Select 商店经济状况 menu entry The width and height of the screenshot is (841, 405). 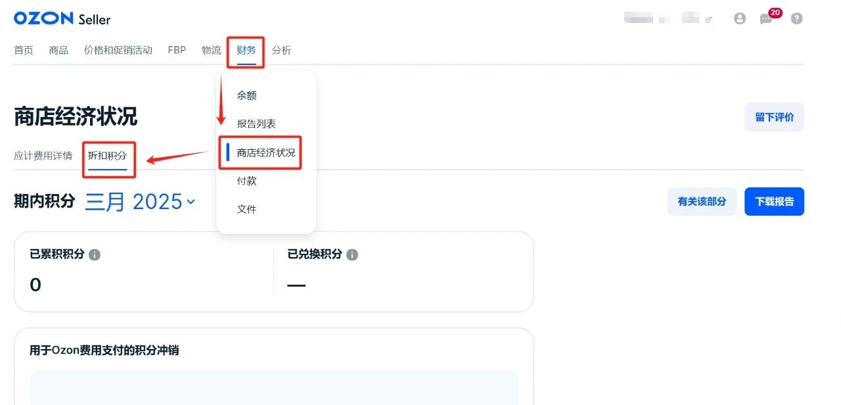click(266, 153)
